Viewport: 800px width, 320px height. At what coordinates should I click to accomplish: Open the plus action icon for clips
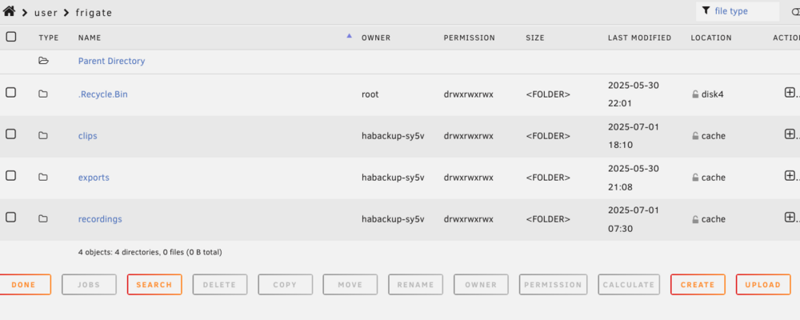click(x=790, y=134)
